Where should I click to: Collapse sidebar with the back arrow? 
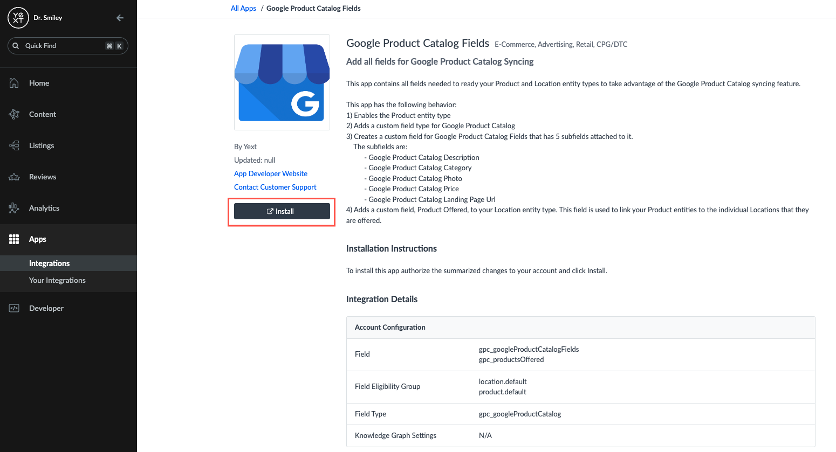click(120, 18)
